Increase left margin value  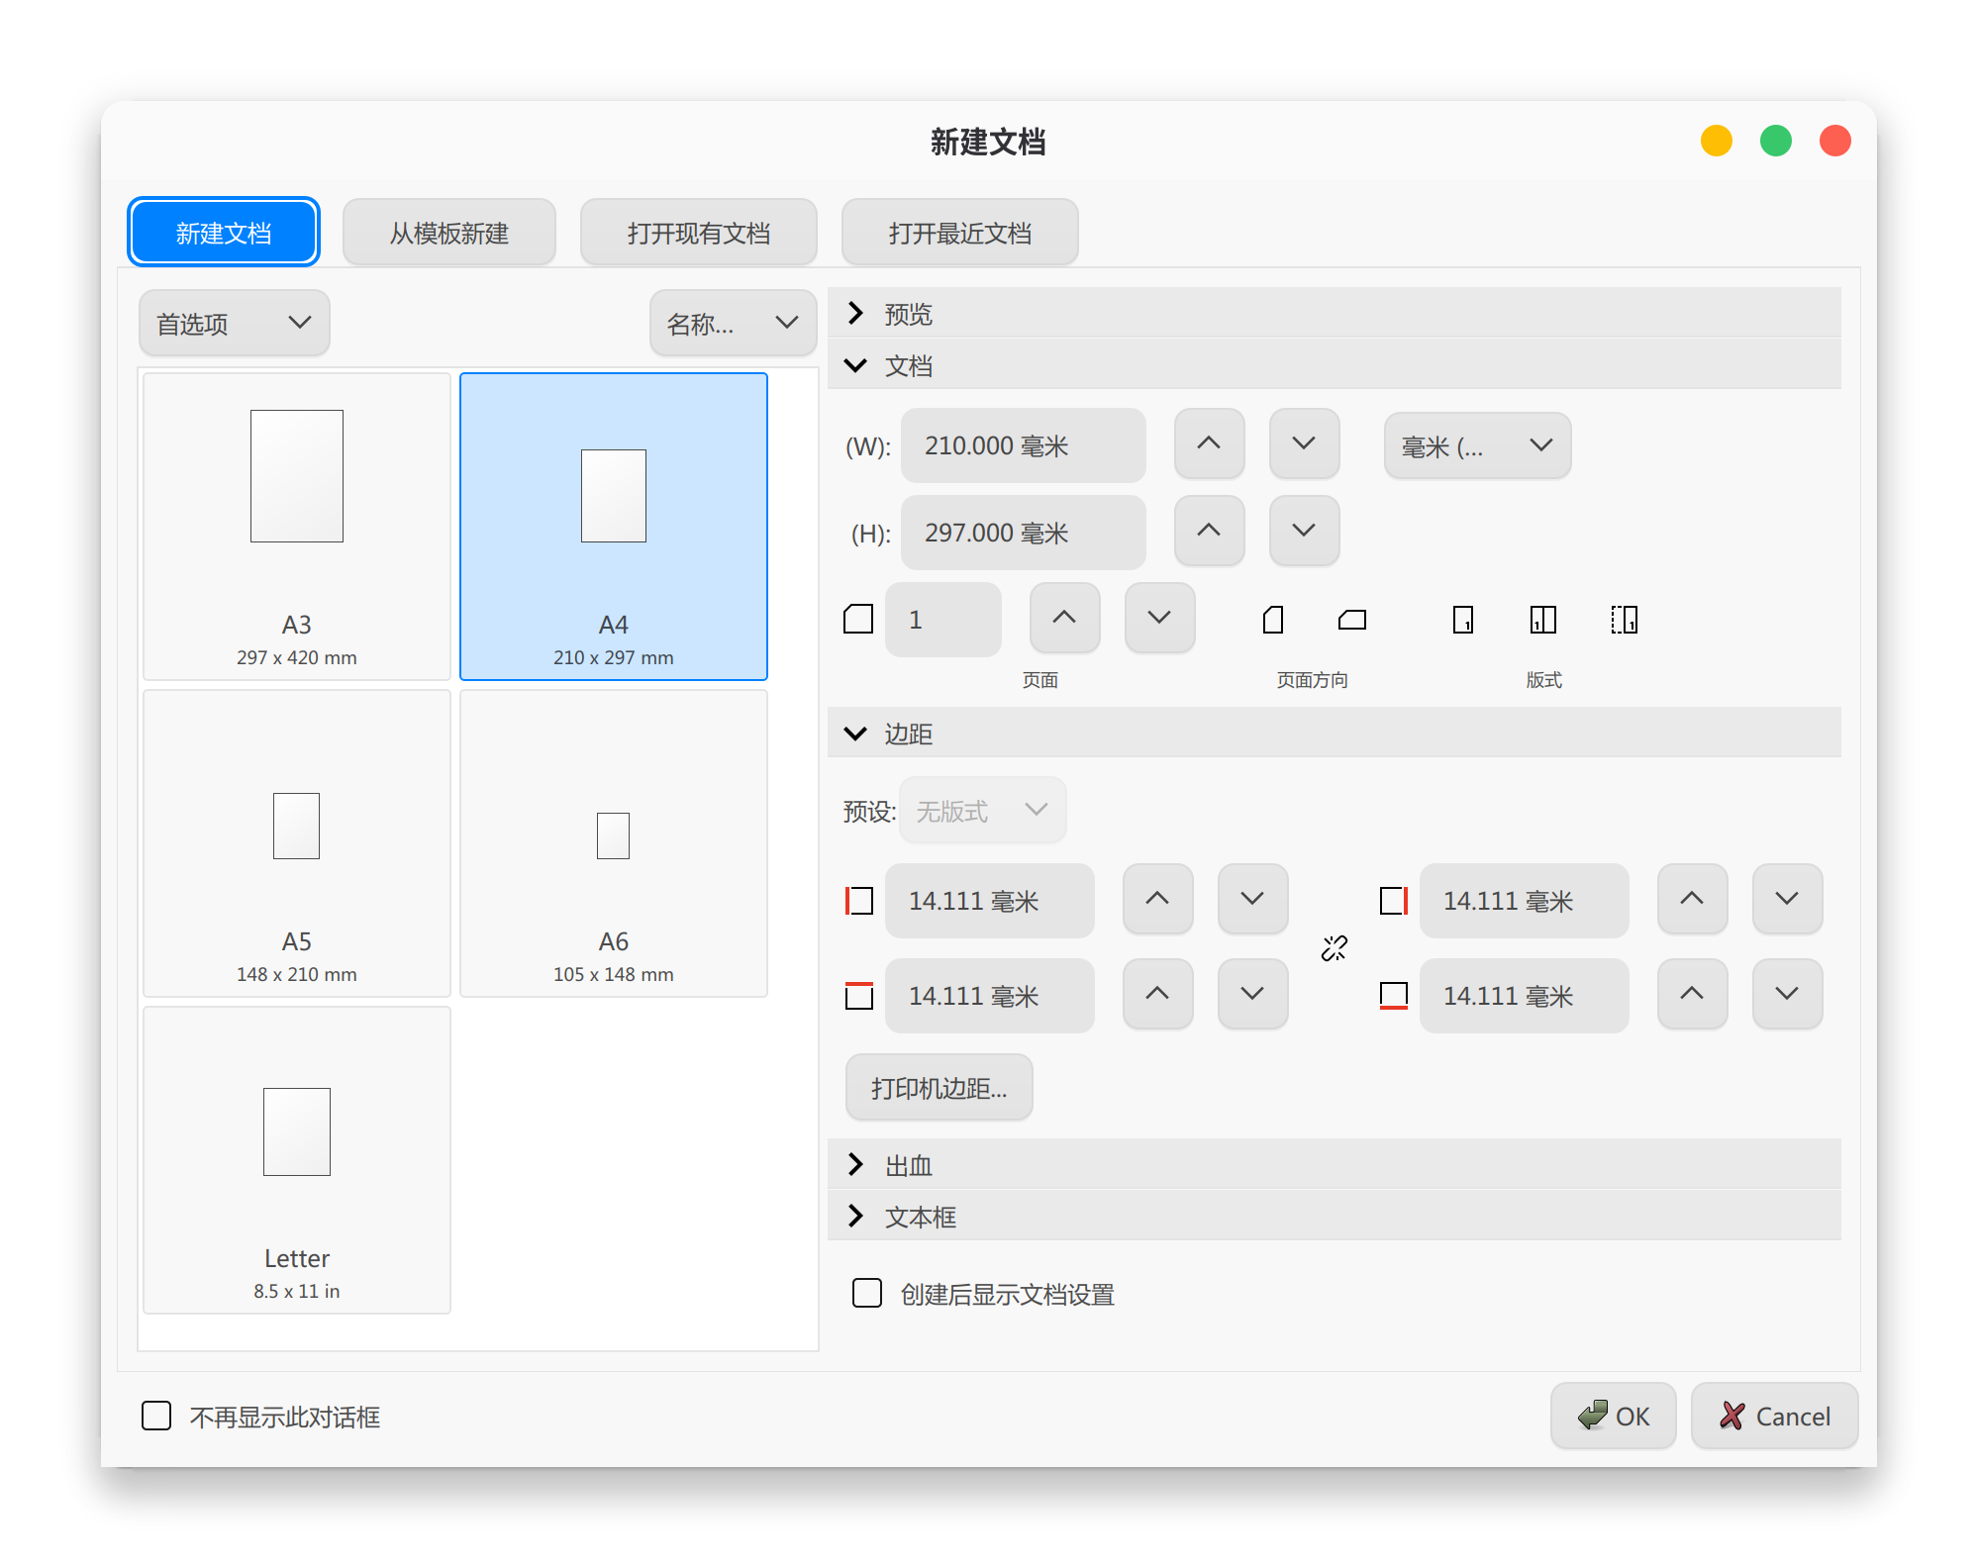click(1157, 900)
